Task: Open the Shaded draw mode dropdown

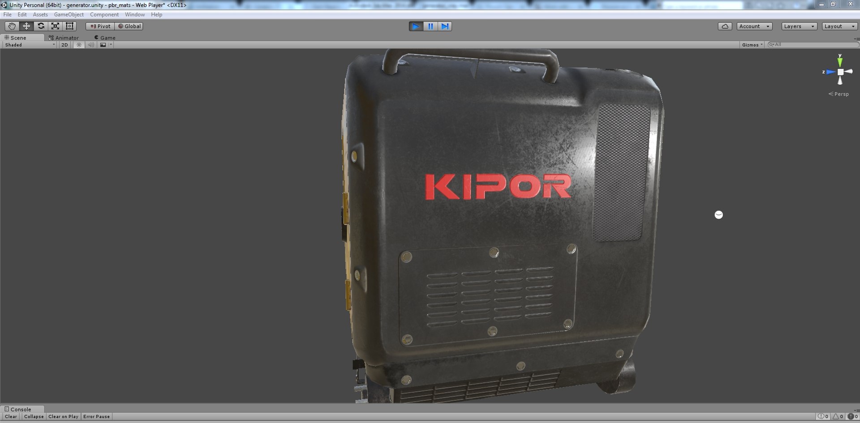Action: pos(30,45)
